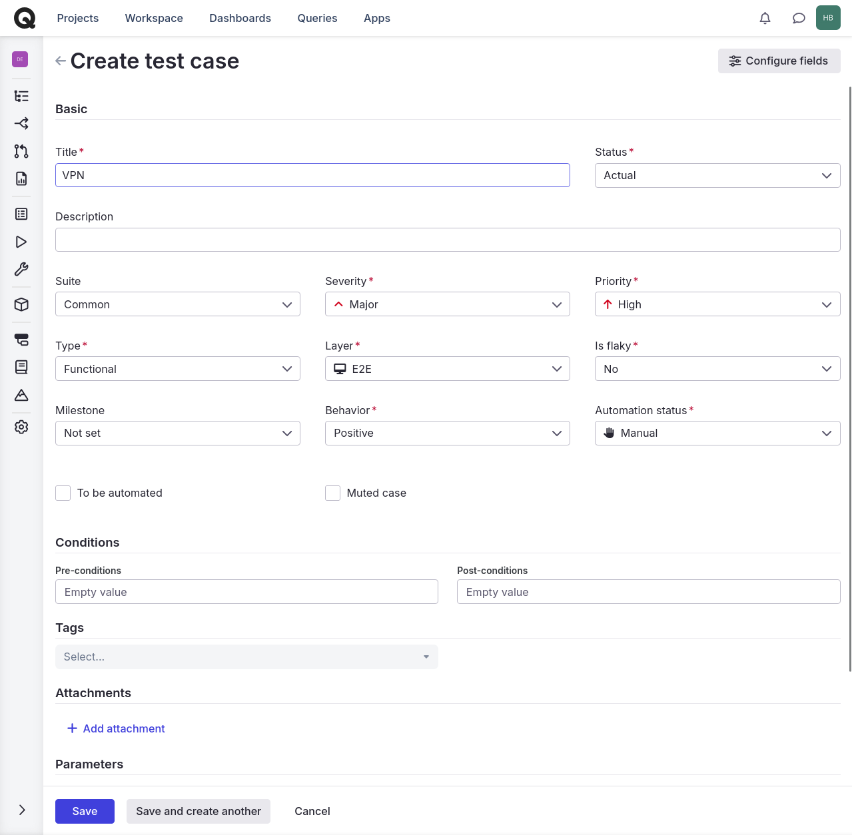Viewport: 852px width, 835px height.
Task: Open the Queries menu
Action: click(317, 18)
